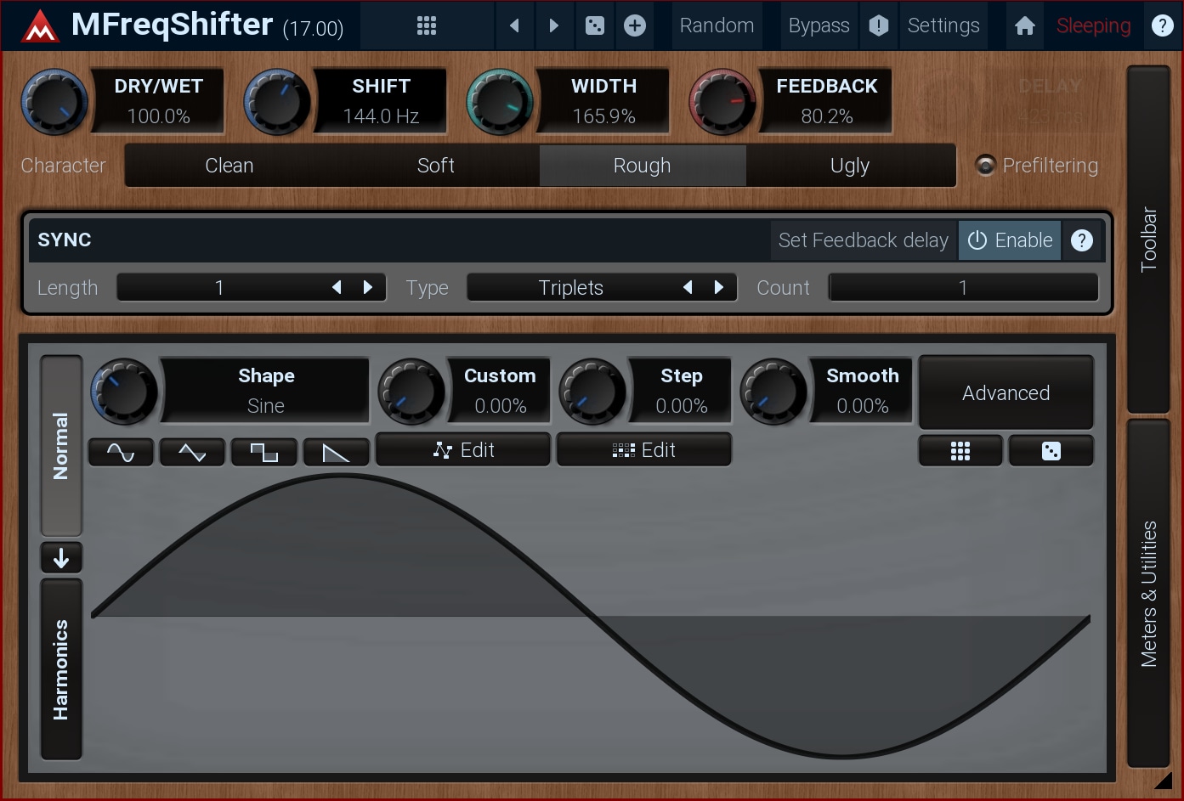Select the square wave shape icon
Screen dimensions: 1184x801
coord(263,452)
